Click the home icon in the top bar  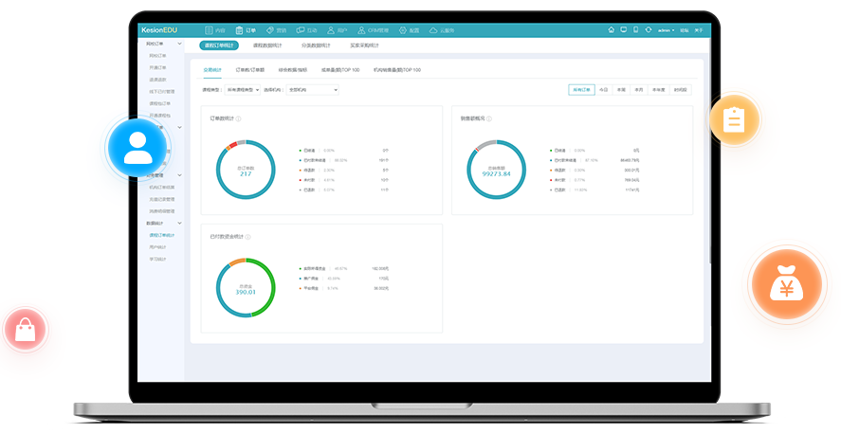point(612,30)
